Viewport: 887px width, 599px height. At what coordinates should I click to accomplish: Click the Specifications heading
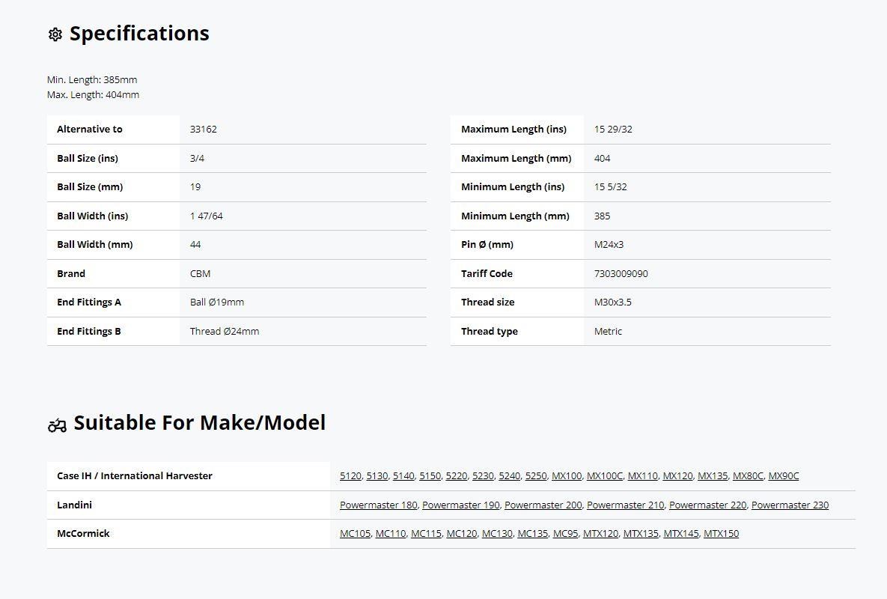(x=139, y=34)
